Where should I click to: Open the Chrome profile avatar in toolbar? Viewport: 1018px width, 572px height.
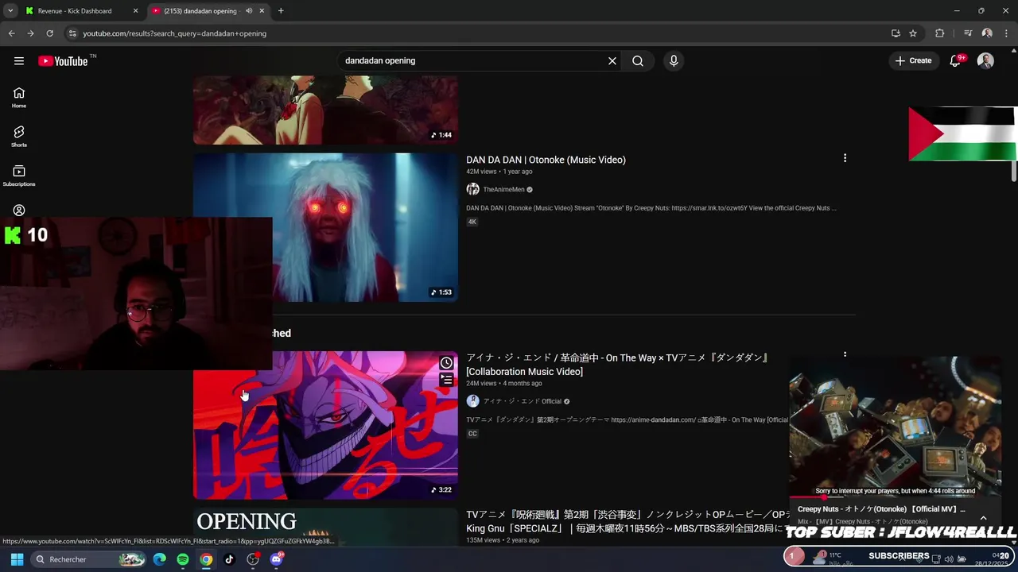tap(987, 33)
